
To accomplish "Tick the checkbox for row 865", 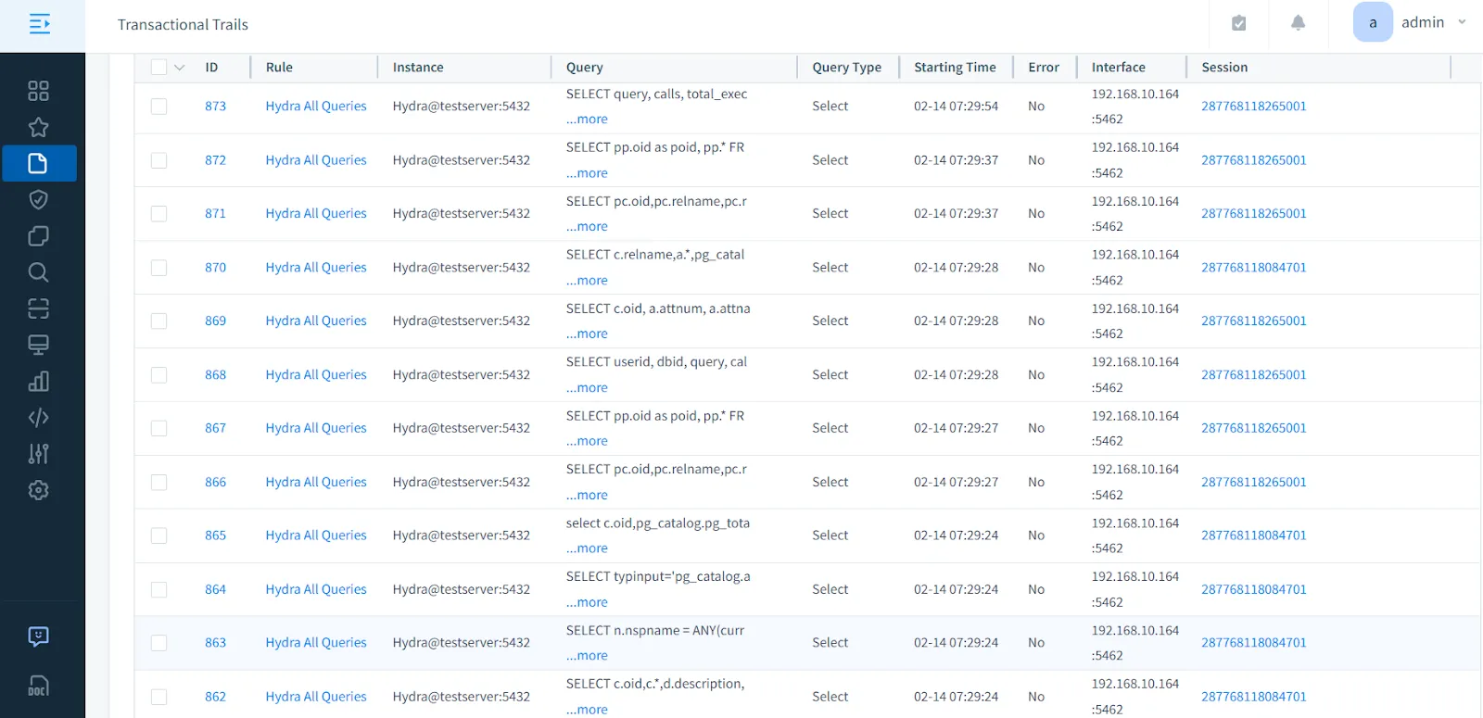I will [159, 535].
